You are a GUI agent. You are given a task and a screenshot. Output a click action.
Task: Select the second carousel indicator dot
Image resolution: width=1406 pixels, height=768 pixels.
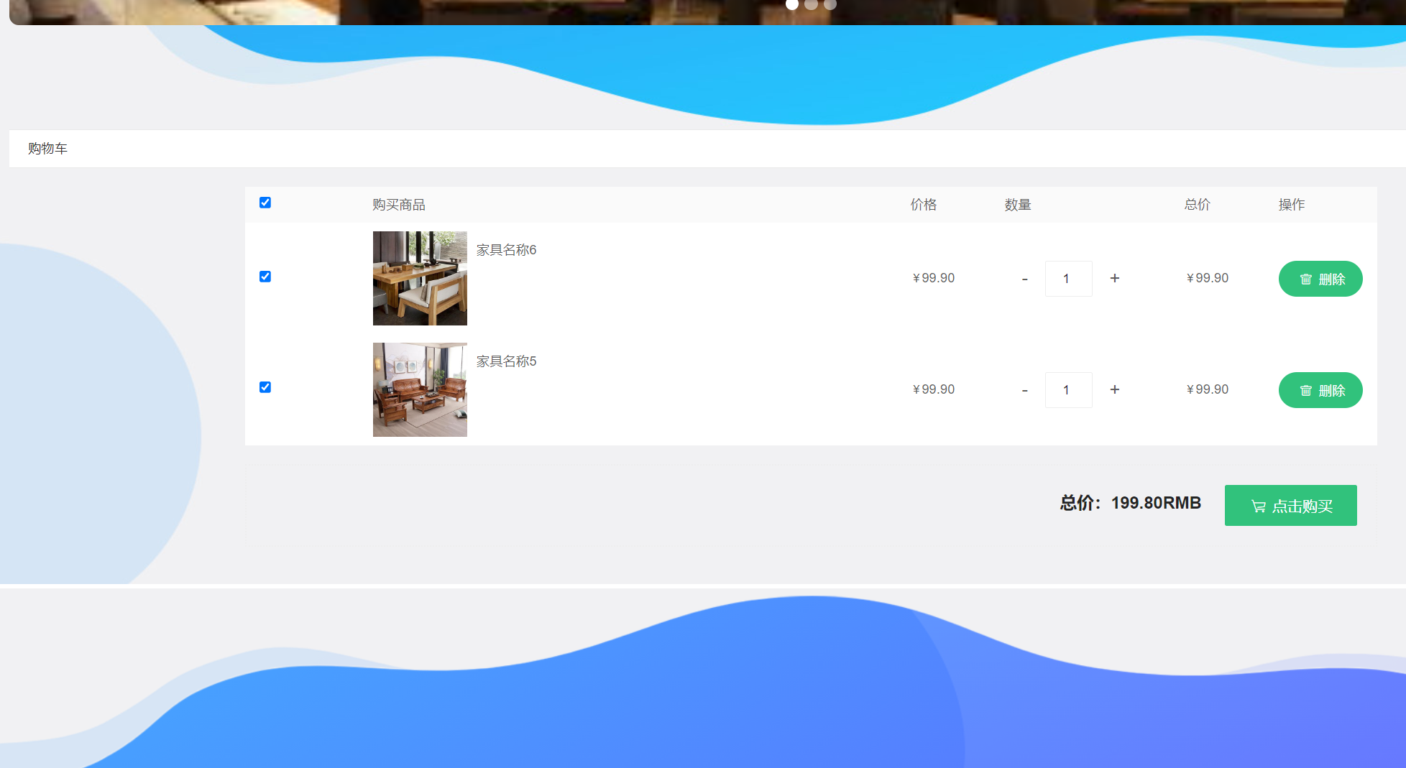point(811,4)
